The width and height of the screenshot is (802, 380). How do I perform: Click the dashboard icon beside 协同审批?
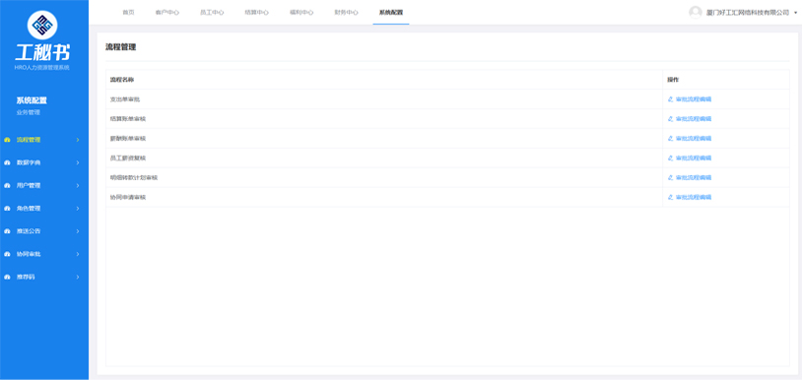(x=7, y=254)
